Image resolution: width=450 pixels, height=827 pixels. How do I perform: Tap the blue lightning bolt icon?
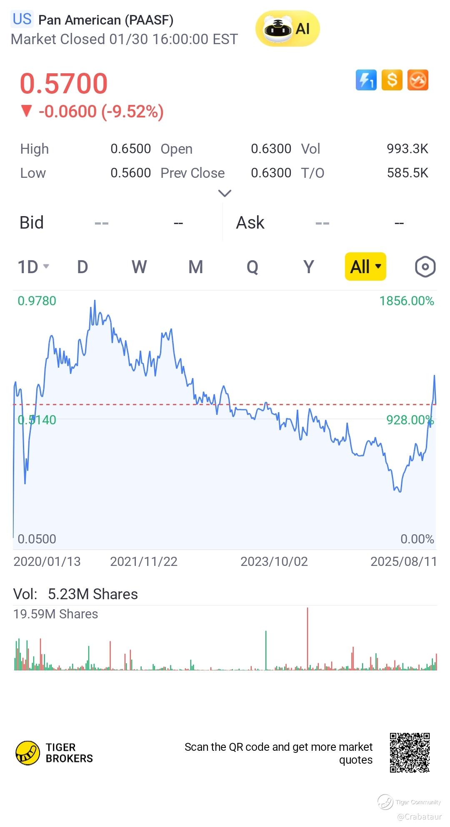tap(366, 80)
